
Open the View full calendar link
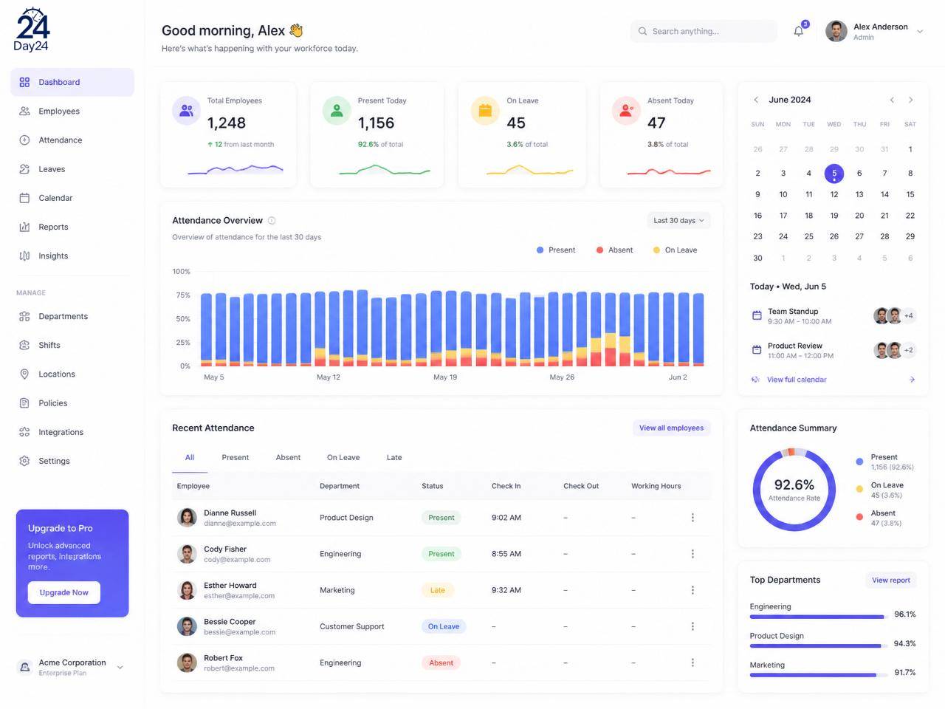coord(797,380)
